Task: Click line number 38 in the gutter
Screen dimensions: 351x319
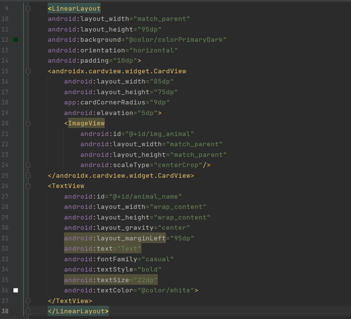Action: tap(5, 311)
